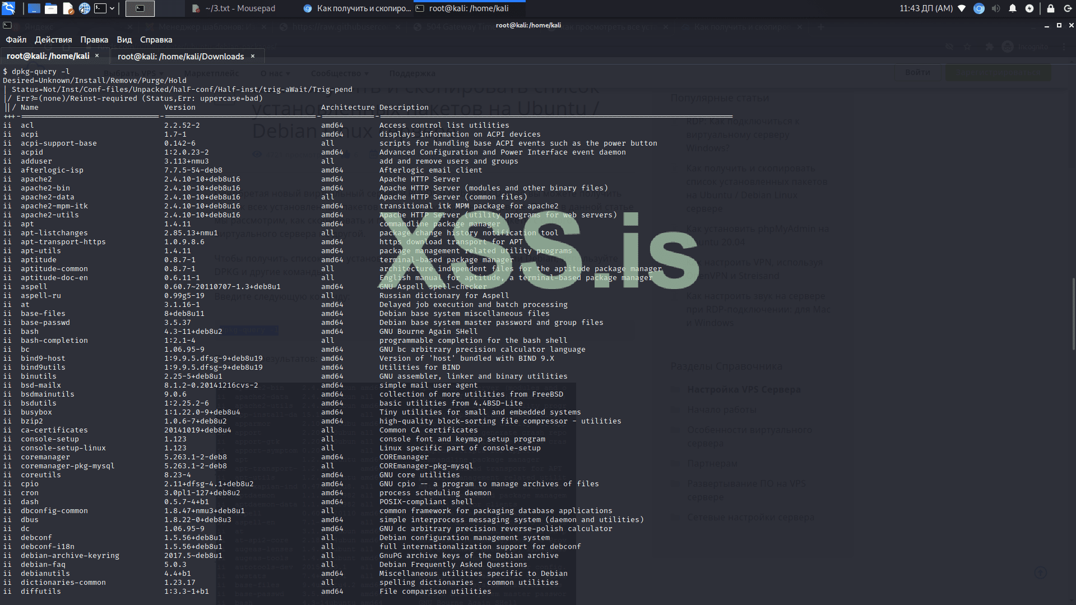
Task: Close the root@kali: /home/kali tab
Action: (97, 56)
